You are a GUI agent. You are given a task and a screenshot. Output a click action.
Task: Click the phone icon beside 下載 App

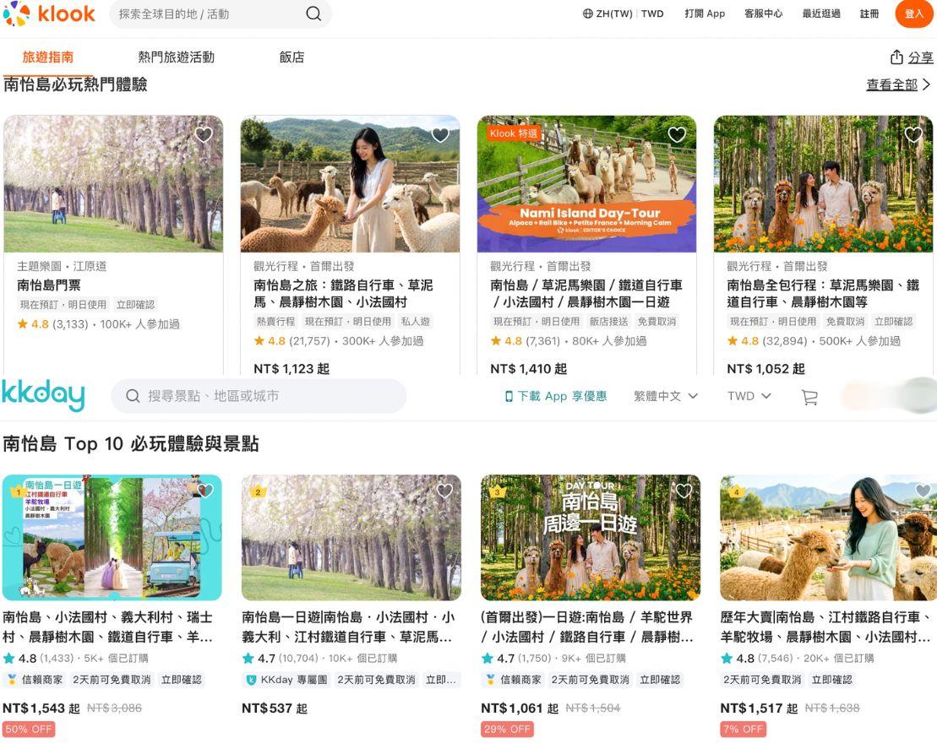(509, 396)
